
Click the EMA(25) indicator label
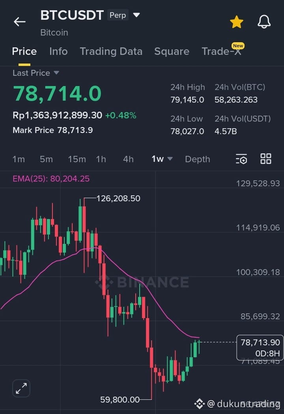(x=51, y=179)
